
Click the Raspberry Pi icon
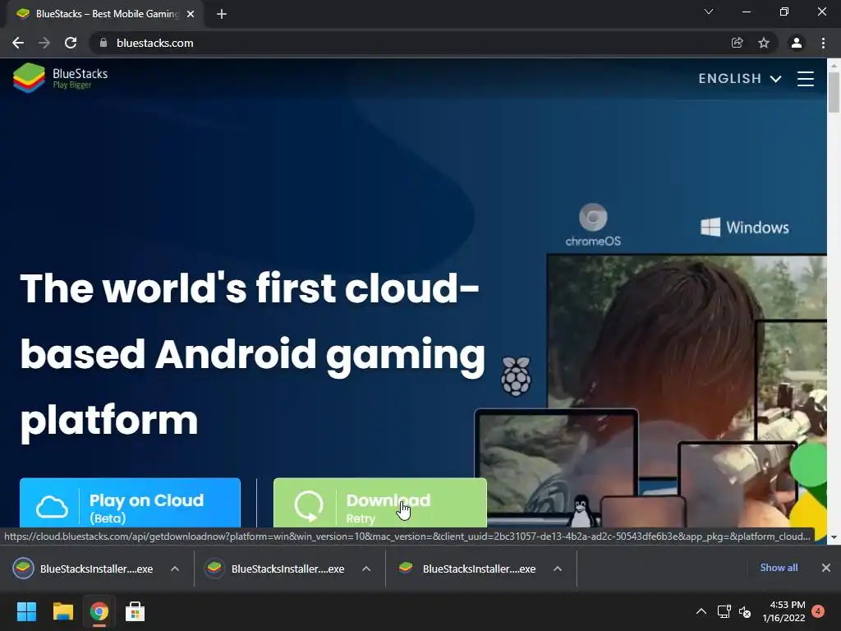click(516, 376)
